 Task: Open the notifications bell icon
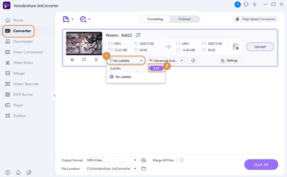tap(18, 172)
